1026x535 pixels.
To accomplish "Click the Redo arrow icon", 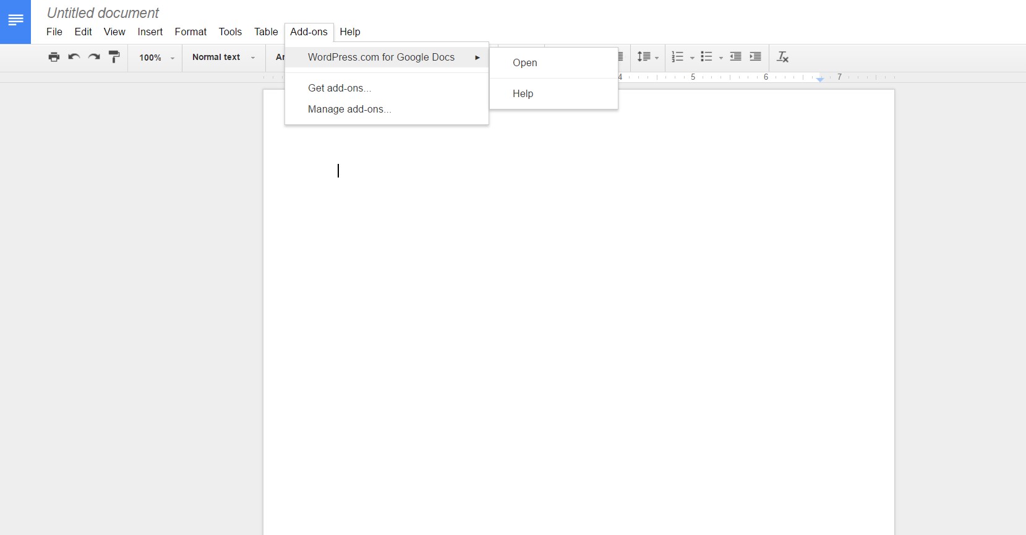I will click(94, 57).
